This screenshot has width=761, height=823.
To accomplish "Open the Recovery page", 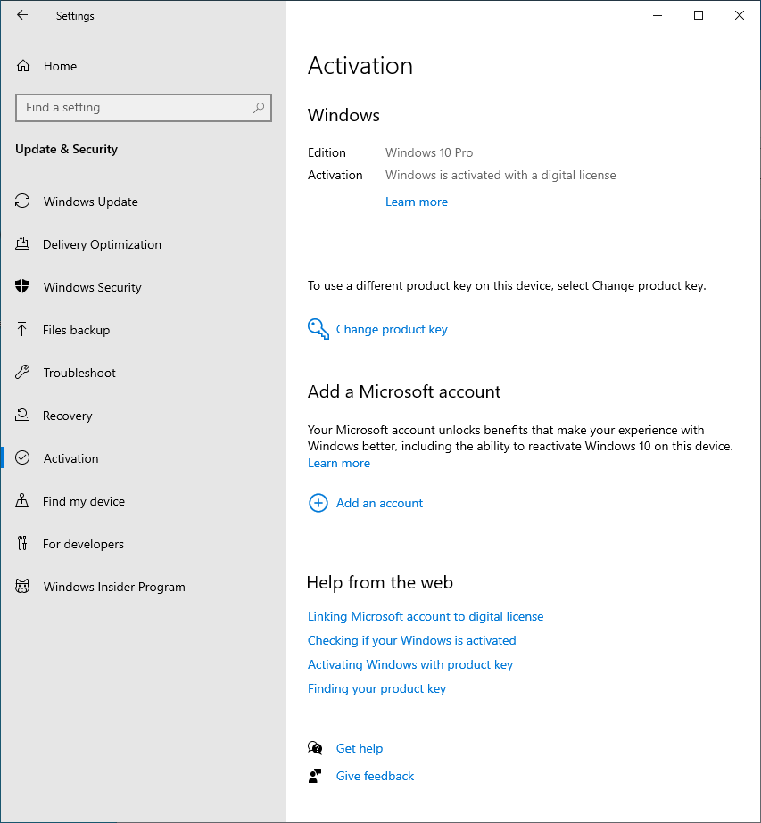I will tap(67, 416).
